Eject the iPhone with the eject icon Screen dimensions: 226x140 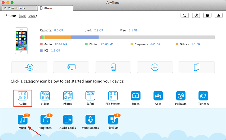click(219, 15)
